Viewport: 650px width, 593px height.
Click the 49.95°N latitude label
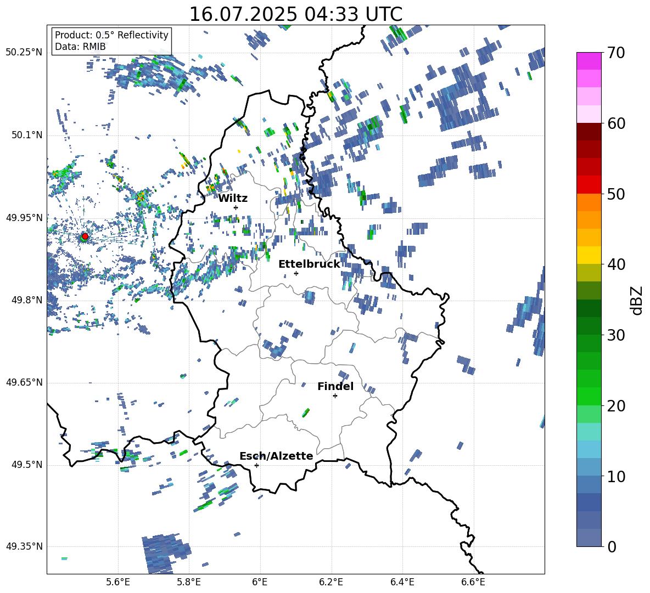click(x=24, y=218)
